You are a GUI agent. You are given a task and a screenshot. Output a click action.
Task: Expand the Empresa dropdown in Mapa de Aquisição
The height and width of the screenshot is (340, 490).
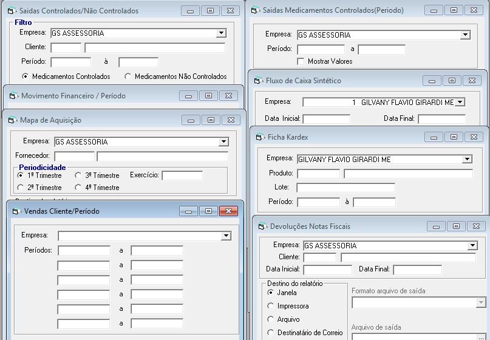[x=223, y=142]
